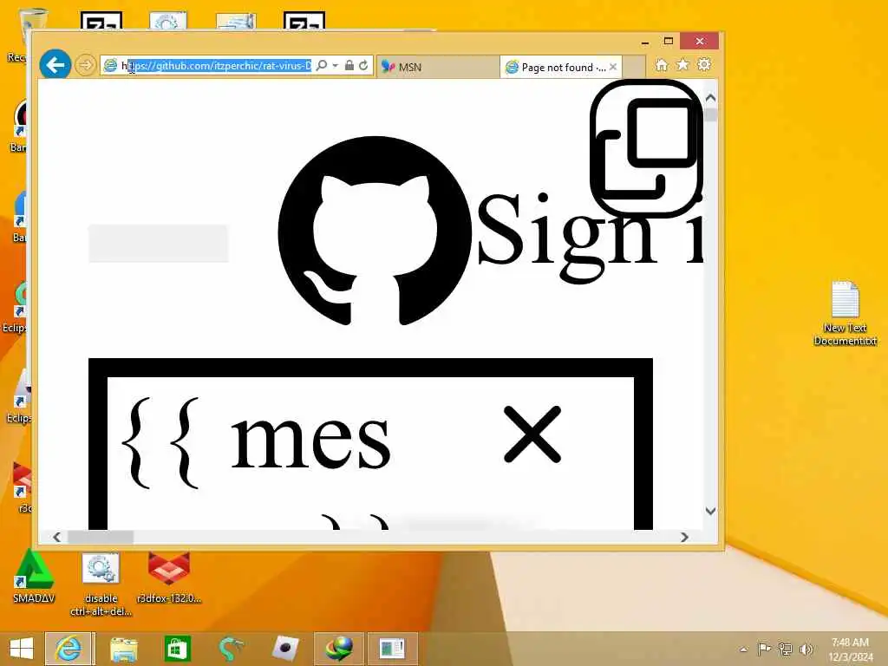888x666 pixels.
Task: Click the vertical scrollbar down arrow
Action: pyautogui.click(x=711, y=511)
